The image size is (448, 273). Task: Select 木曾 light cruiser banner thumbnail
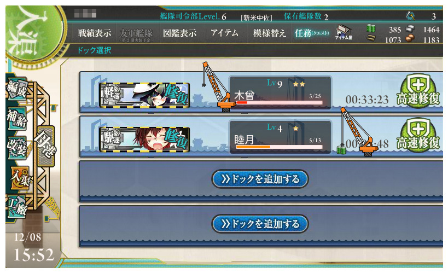(144, 95)
